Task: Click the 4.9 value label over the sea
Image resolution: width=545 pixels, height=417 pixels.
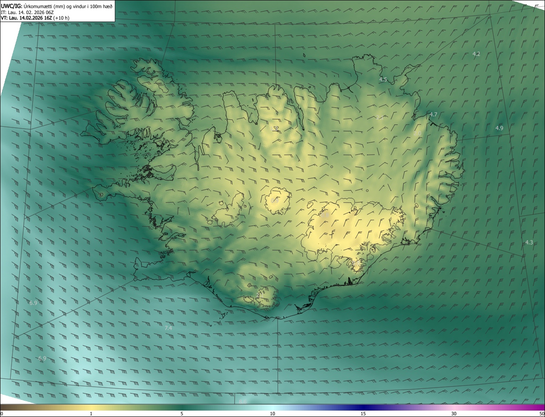Action: 499,128
